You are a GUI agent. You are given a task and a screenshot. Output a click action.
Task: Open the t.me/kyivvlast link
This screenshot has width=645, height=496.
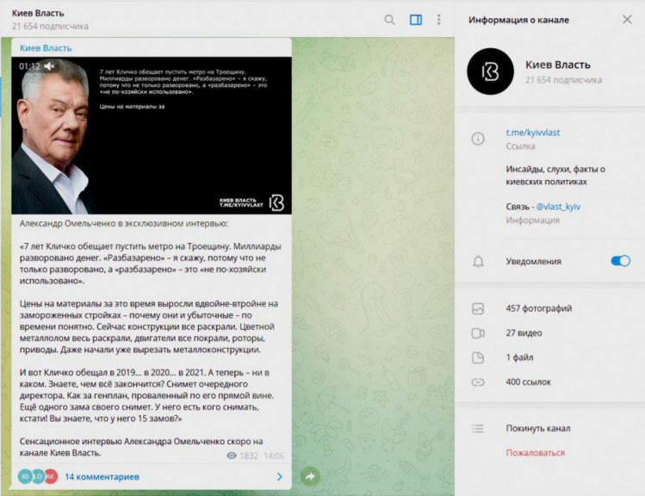click(x=532, y=133)
